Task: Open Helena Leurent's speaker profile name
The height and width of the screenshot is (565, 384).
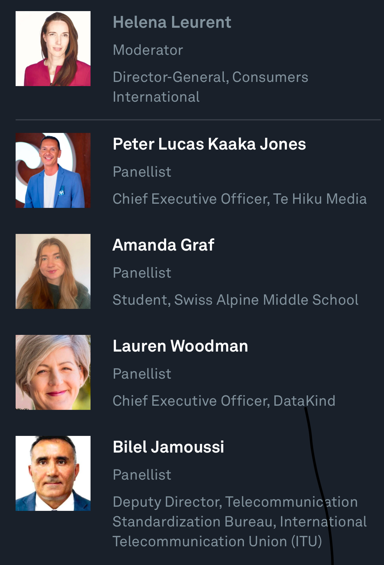Action: (172, 23)
